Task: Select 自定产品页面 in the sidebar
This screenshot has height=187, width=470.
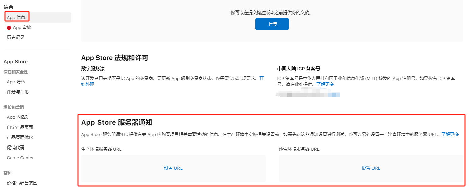Action: coord(20,127)
